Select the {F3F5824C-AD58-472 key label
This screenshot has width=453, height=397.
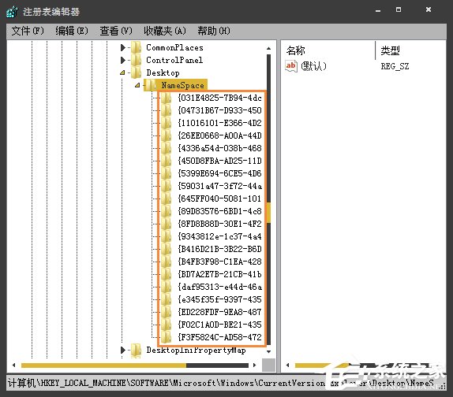coord(220,337)
